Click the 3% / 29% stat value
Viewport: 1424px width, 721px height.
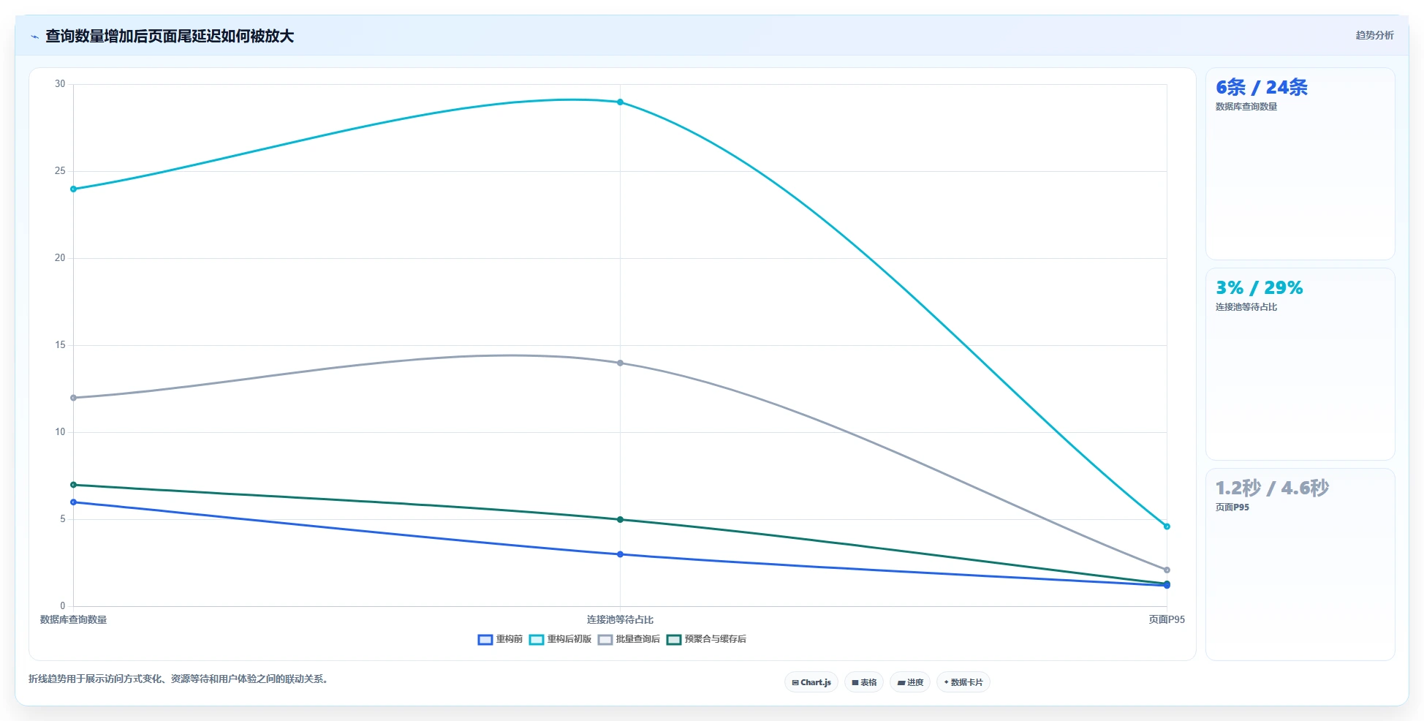(1259, 288)
